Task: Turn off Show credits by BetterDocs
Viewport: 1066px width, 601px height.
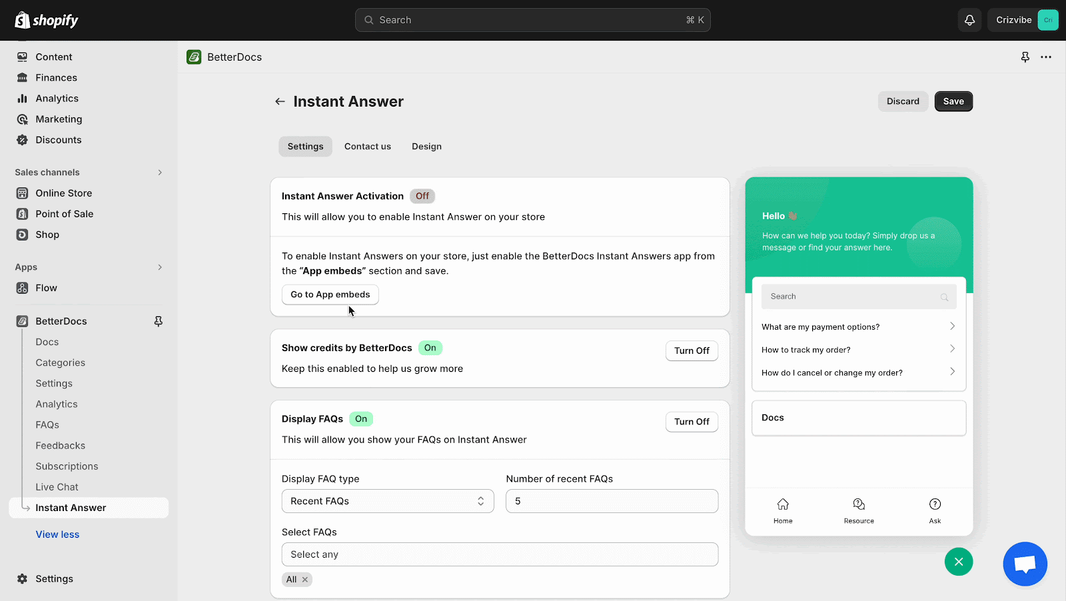Action: [x=692, y=350]
